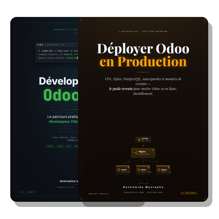The width and height of the screenshot is (219, 219).
Task: Click 'BENHAMIDA M' on back cover
Action: (x=69, y=181)
